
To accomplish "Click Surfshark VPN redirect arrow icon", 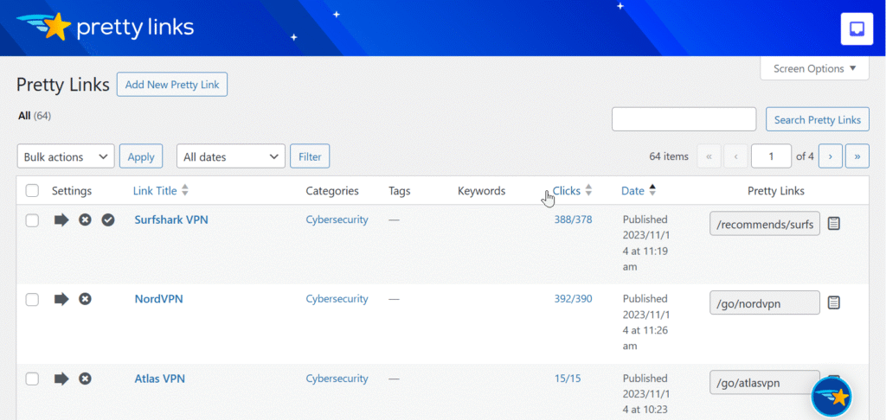I will click(61, 220).
